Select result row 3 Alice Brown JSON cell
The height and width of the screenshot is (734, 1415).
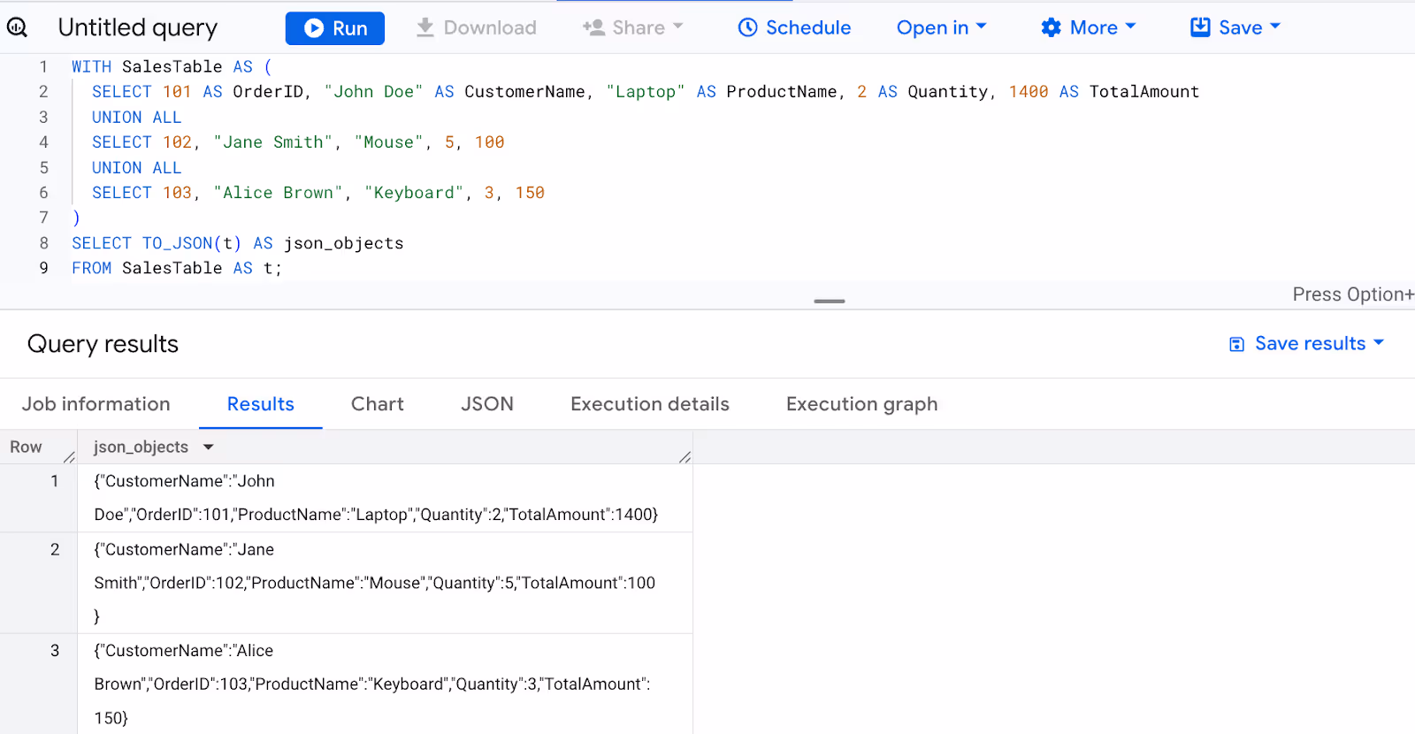(x=385, y=684)
